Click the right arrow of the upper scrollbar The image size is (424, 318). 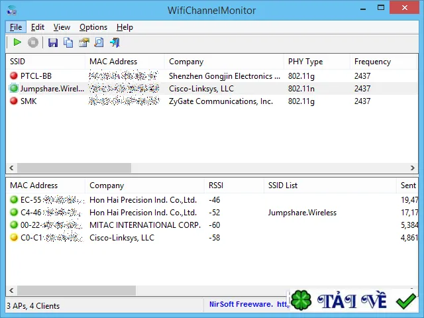click(412, 168)
